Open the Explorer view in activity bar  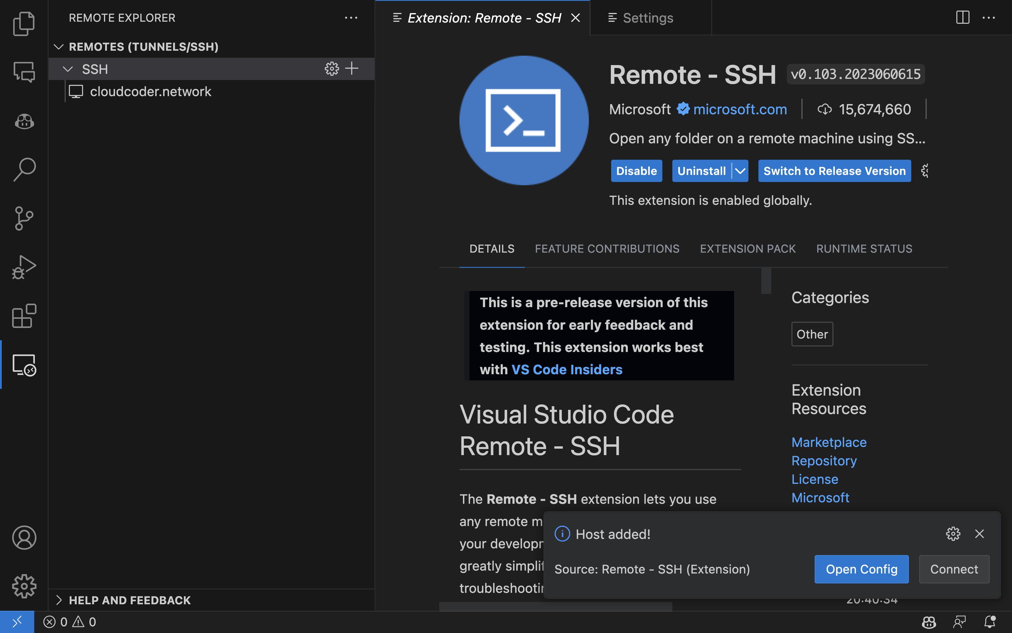[x=24, y=23]
